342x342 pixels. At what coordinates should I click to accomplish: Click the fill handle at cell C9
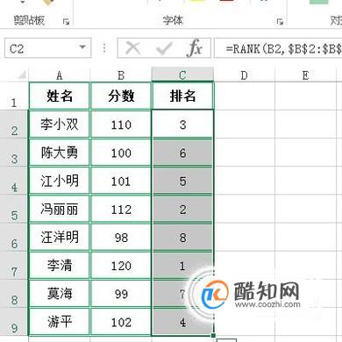tap(213, 335)
